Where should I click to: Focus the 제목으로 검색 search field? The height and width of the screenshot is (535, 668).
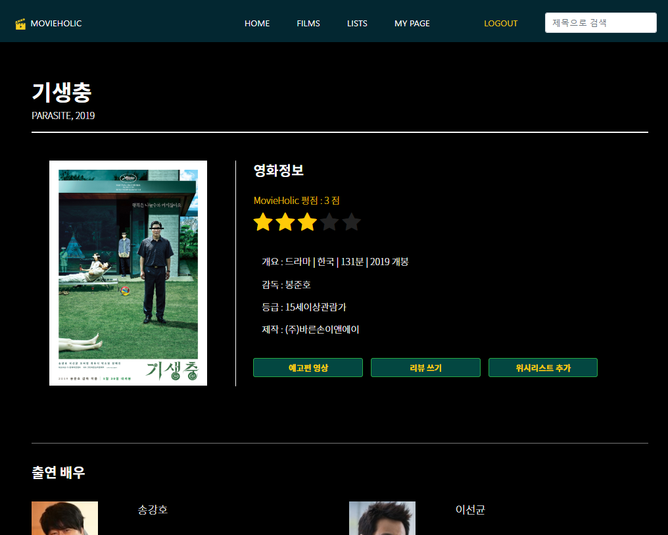(x=601, y=22)
